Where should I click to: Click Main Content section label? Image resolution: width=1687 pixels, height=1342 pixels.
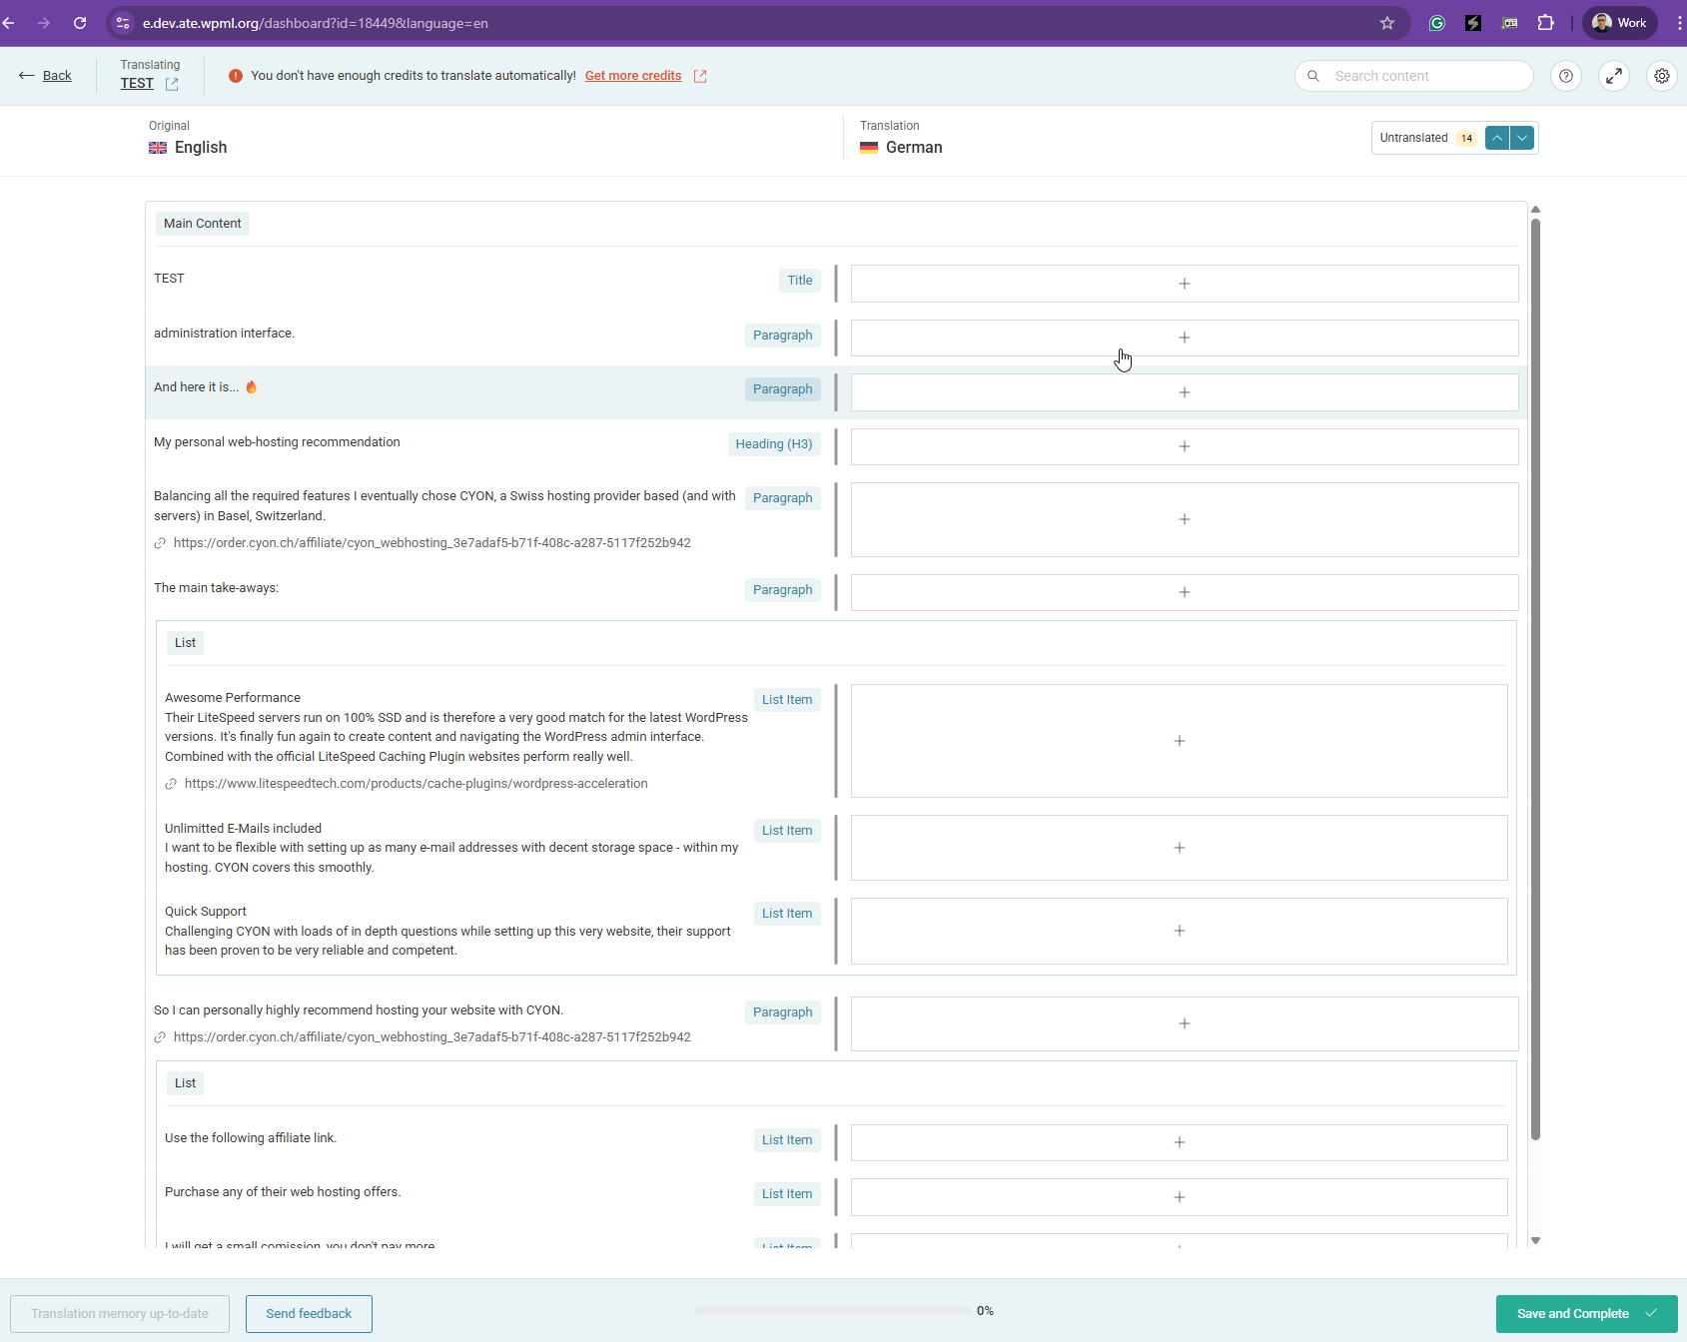click(x=203, y=224)
